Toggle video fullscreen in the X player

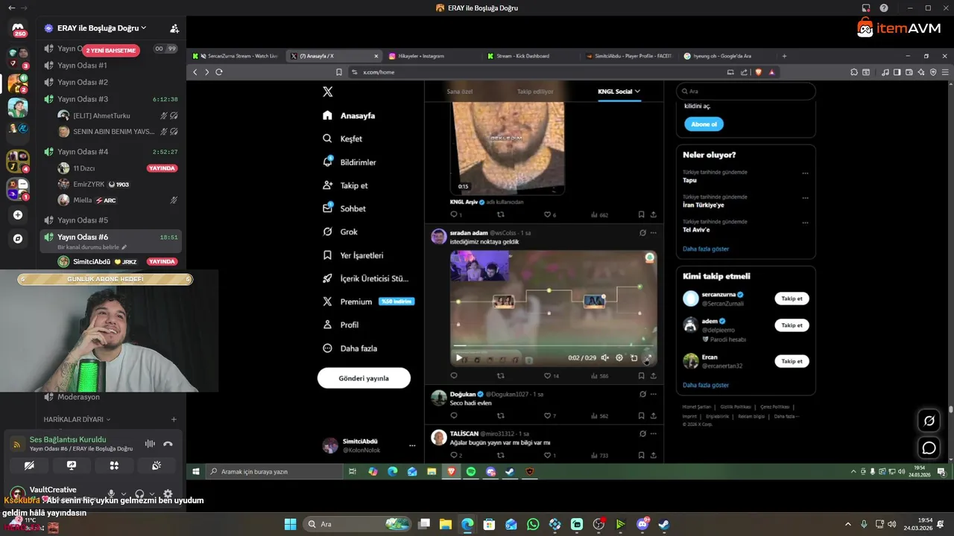[x=648, y=358]
